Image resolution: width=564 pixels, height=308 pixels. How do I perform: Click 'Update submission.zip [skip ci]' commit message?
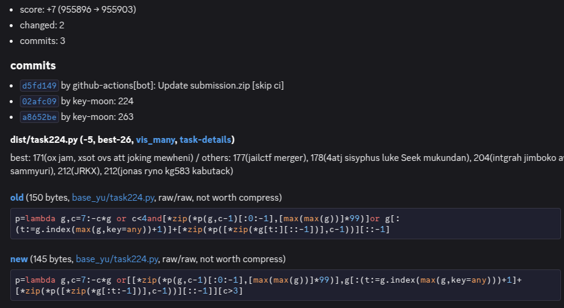point(221,86)
